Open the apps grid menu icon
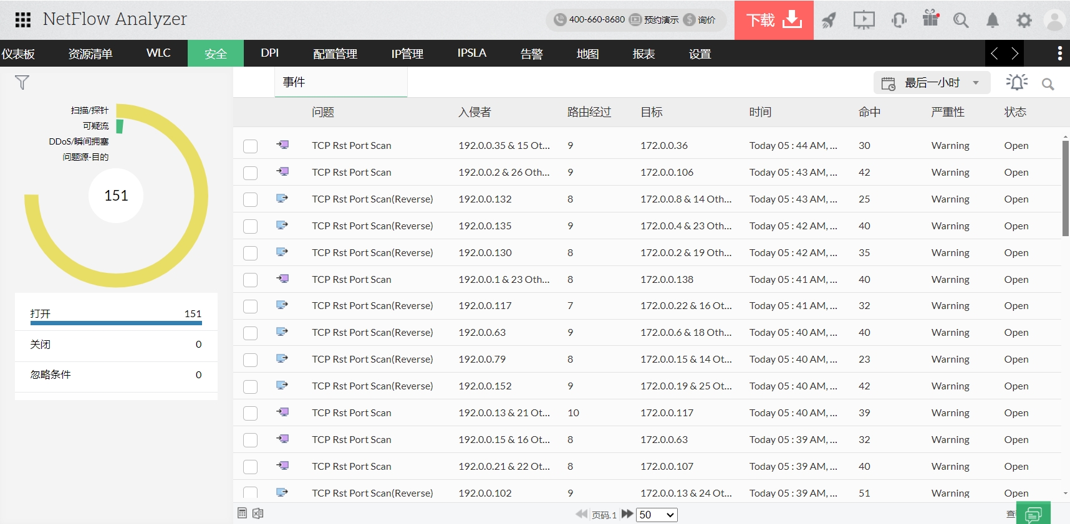Screen dimensions: 1070x524 [23, 20]
